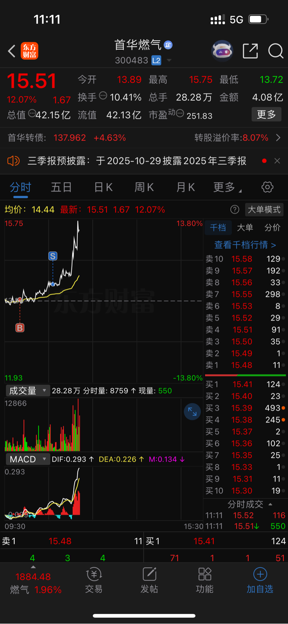
Task: Tap the announcement speaker icon
Action: coord(13,161)
